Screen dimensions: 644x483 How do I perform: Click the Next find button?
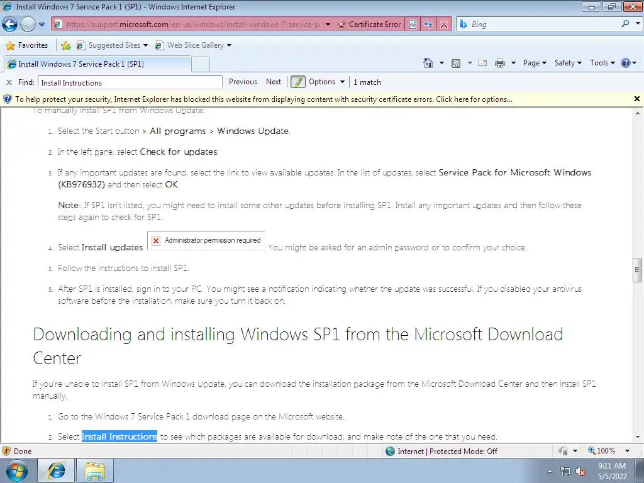click(274, 82)
